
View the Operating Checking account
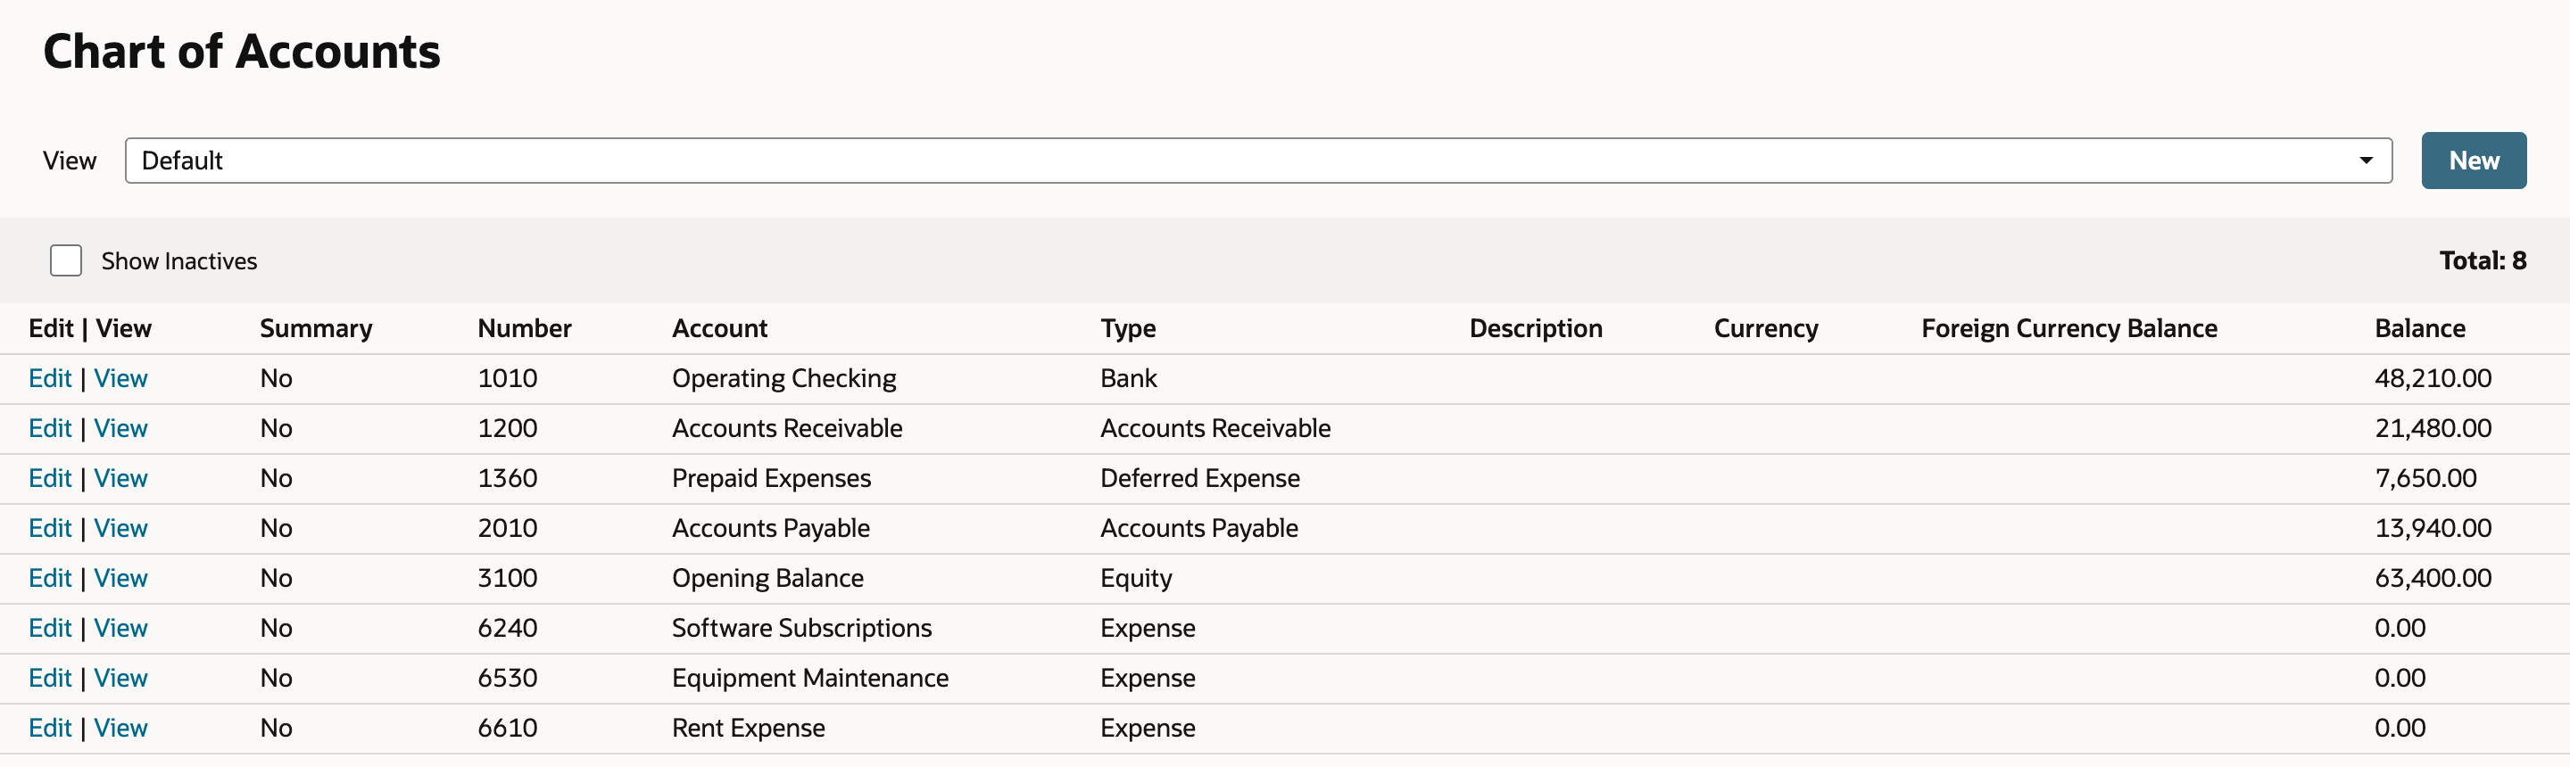coord(120,378)
